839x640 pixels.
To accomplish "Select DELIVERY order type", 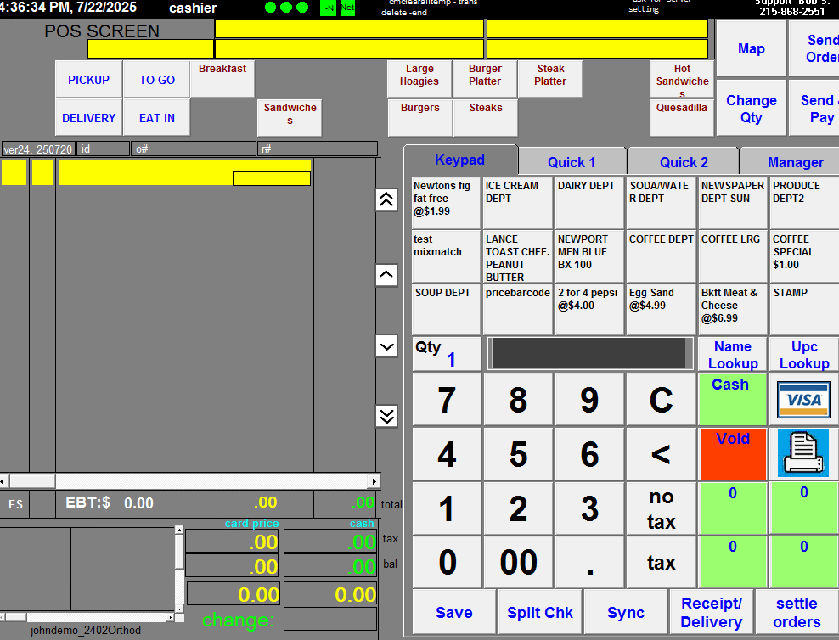I will 89,118.
